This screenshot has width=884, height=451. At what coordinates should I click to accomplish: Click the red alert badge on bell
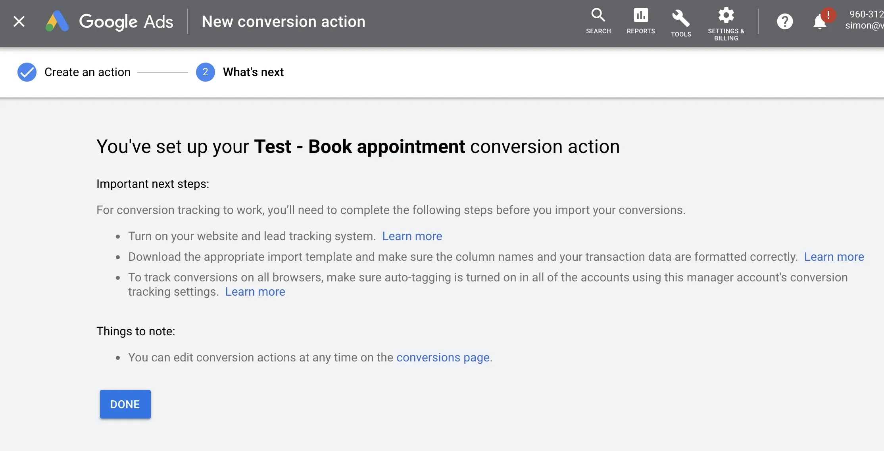pyautogui.click(x=828, y=15)
